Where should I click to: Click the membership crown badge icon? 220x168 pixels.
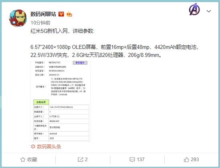[69, 14]
